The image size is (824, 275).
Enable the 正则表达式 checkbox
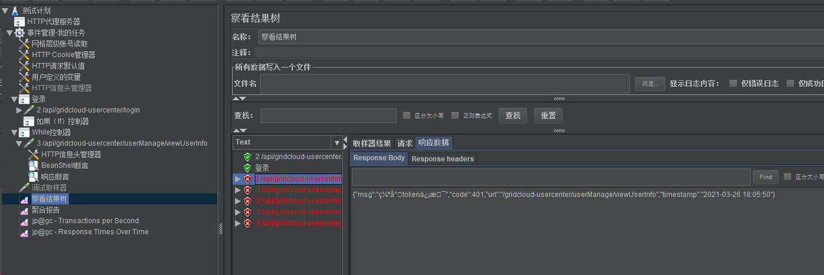(x=455, y=115)
